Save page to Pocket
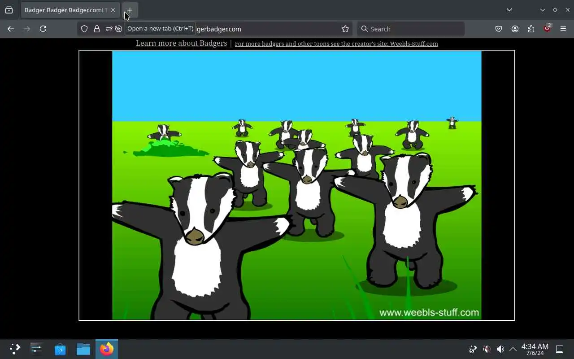Image resolution: width=574 pixels, height=359 pixels. (x=499, y=29)
